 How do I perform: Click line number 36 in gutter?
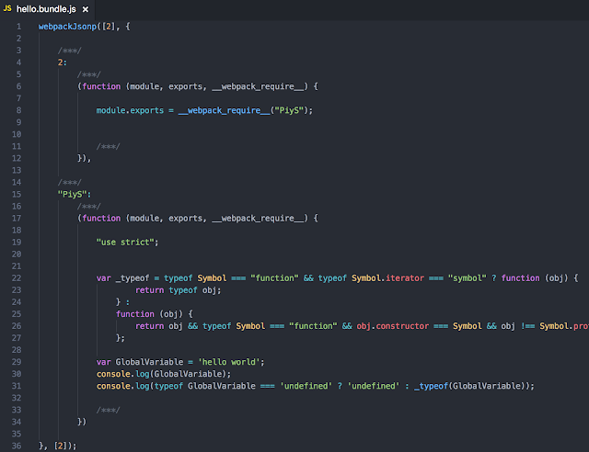(x=17, y=446)
